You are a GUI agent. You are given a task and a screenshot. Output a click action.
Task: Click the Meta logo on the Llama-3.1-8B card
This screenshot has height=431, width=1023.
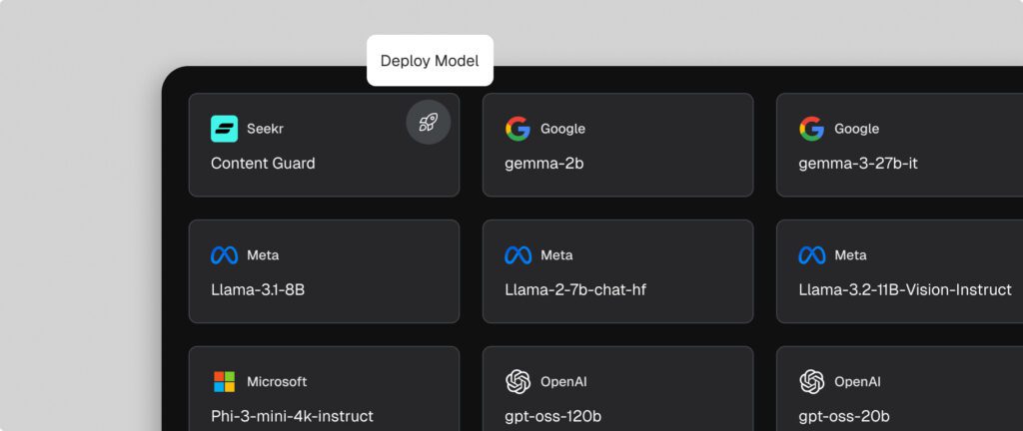click(x=224, y=255)
